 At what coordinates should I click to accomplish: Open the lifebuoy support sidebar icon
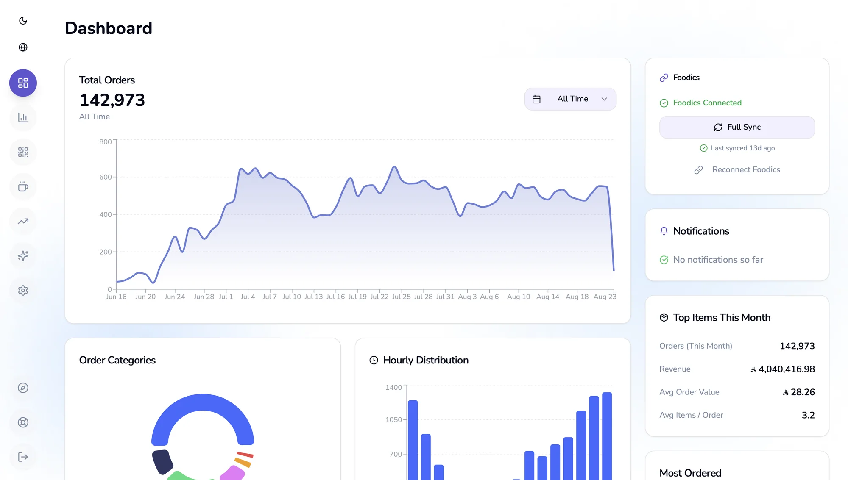click(23, 422)
